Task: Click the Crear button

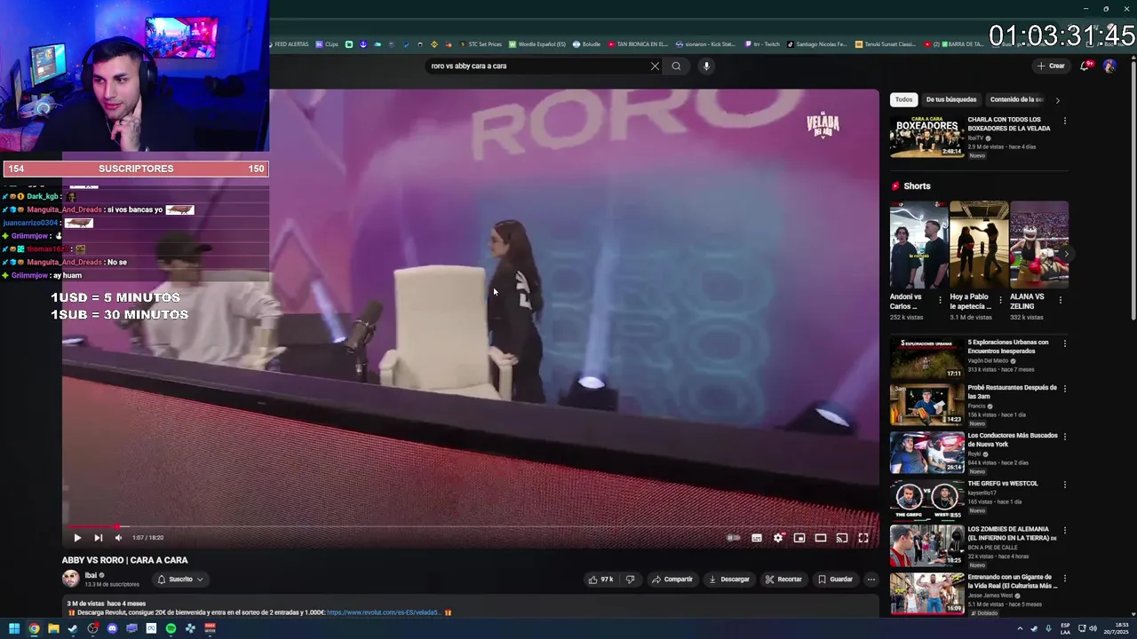Action: pos(1051,66)
